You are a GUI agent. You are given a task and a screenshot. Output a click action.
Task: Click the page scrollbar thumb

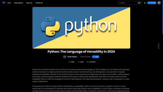[163, 17]
